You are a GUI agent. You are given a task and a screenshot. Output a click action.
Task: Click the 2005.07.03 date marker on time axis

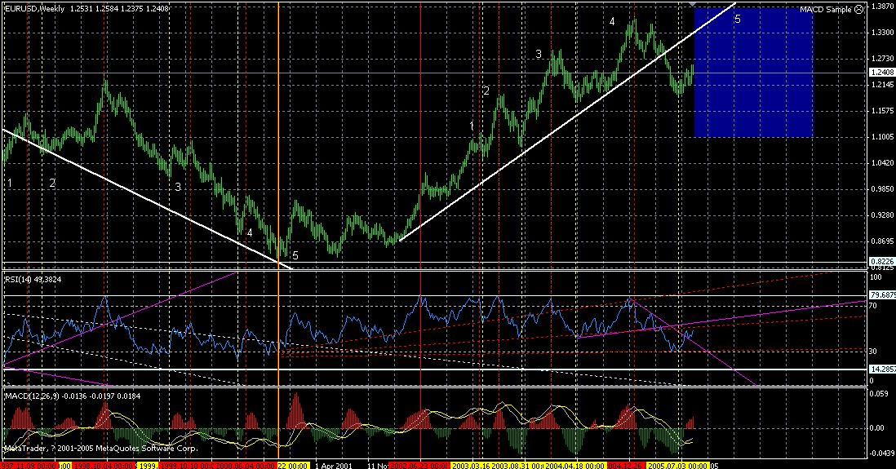point(678,466)
